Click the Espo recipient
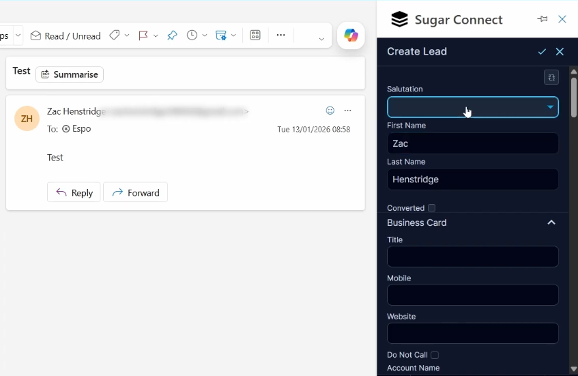 coord(76,129)
